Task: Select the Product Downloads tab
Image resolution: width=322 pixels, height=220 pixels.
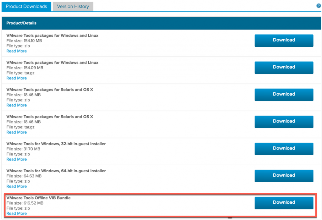Action: (x=26, y=7)
